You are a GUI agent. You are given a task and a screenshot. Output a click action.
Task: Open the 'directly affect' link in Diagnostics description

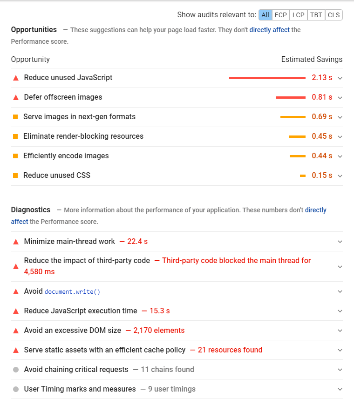coord(315,210)
